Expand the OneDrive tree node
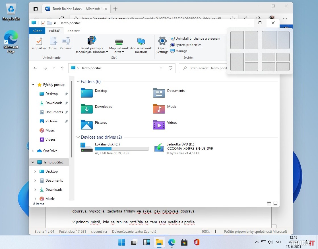 pyautogui.click(x=33, y=151)
